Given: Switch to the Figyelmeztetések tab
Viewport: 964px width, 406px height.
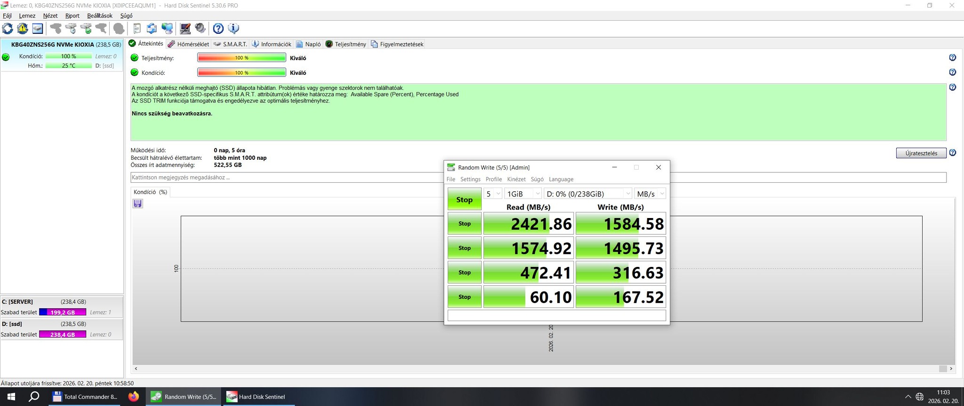Looking at the screenshot, I should (397, 44).
